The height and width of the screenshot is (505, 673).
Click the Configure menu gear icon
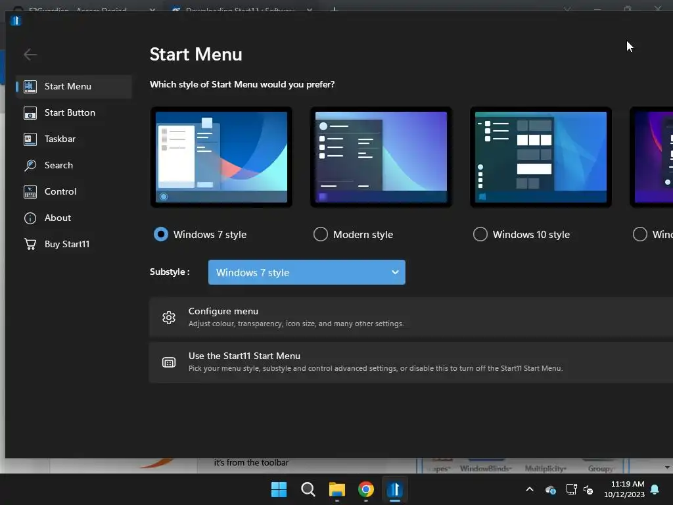(x=169, y=318)
